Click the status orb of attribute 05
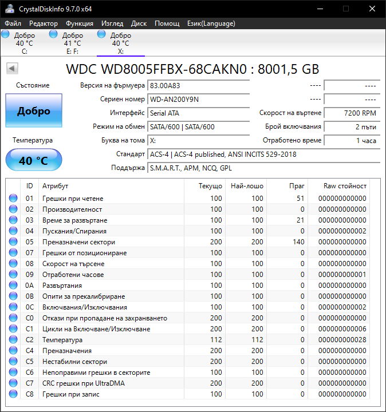 click(x=13, y=241)
